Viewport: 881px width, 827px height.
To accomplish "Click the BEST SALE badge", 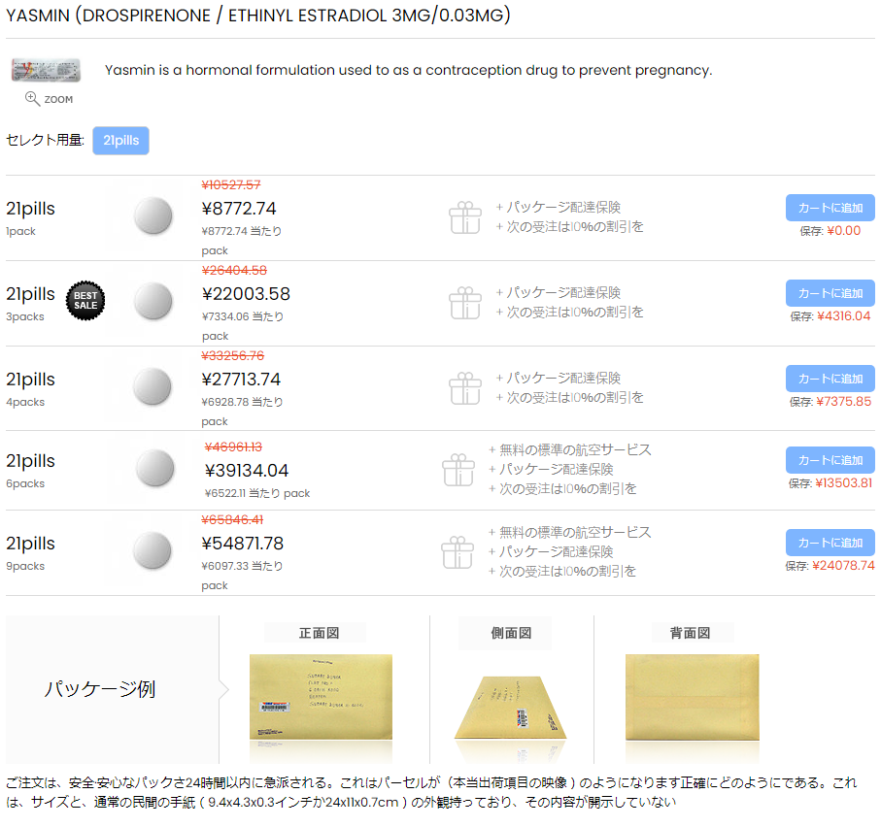I will 85,300.
